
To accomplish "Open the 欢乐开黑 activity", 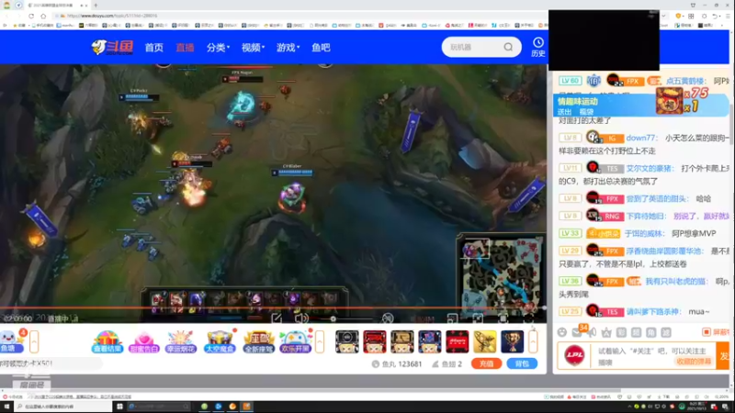I will 295,341.
